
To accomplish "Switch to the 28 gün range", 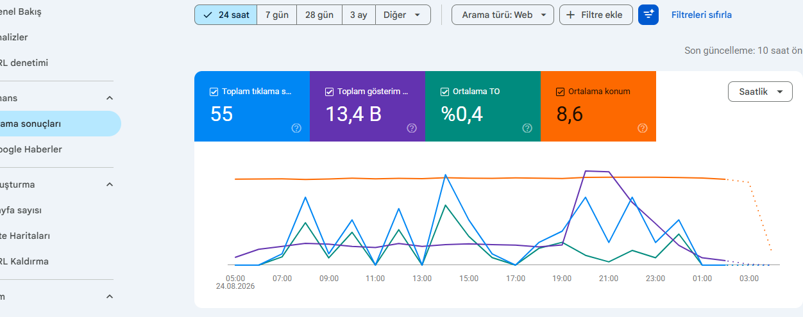I will point(319,15).
